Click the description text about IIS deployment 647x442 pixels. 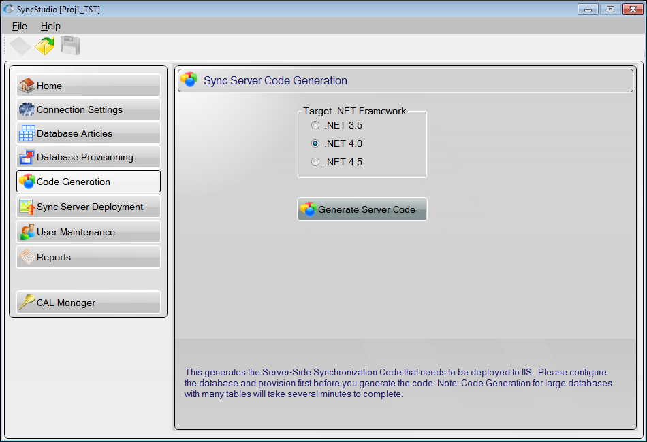point(398,383)
